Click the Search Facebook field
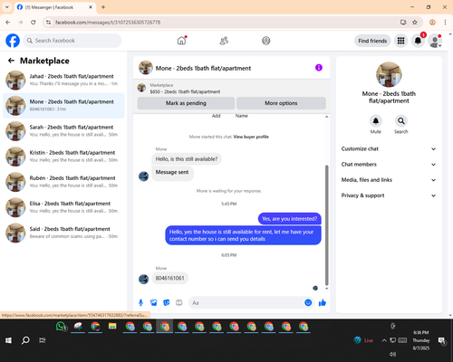The image size is (453, 362). pyautogui.click(x=72, y=41)
